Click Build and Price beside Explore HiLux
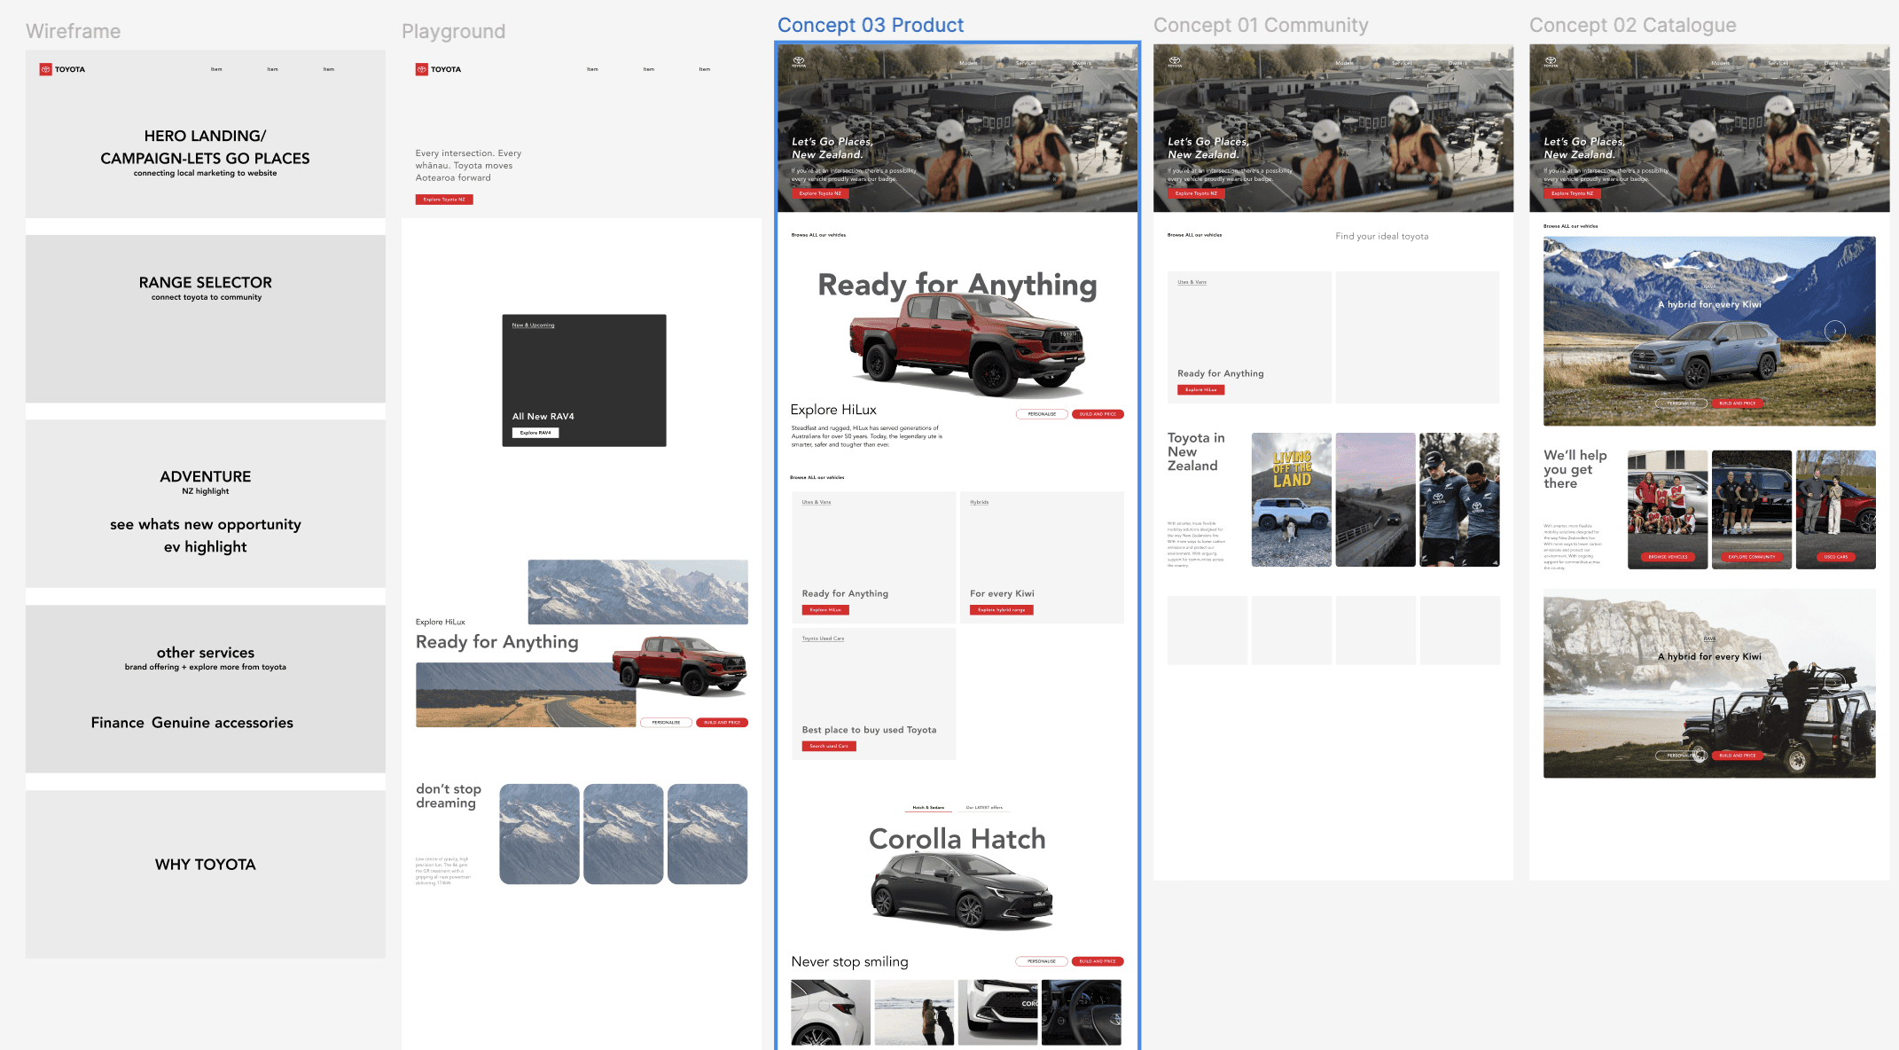The height and width of the screenshot is (1050, 1899). (x=1098, y=414)
